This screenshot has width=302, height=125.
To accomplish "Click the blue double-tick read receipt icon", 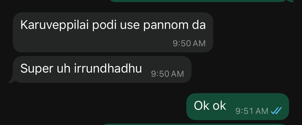I will click(x=276, y=111).
